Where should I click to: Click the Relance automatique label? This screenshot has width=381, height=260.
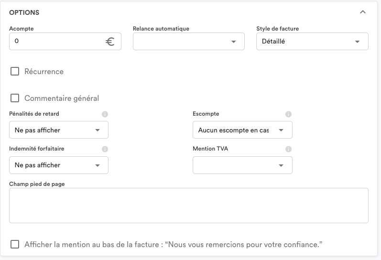pyautogui.click(x=161, y=28)
